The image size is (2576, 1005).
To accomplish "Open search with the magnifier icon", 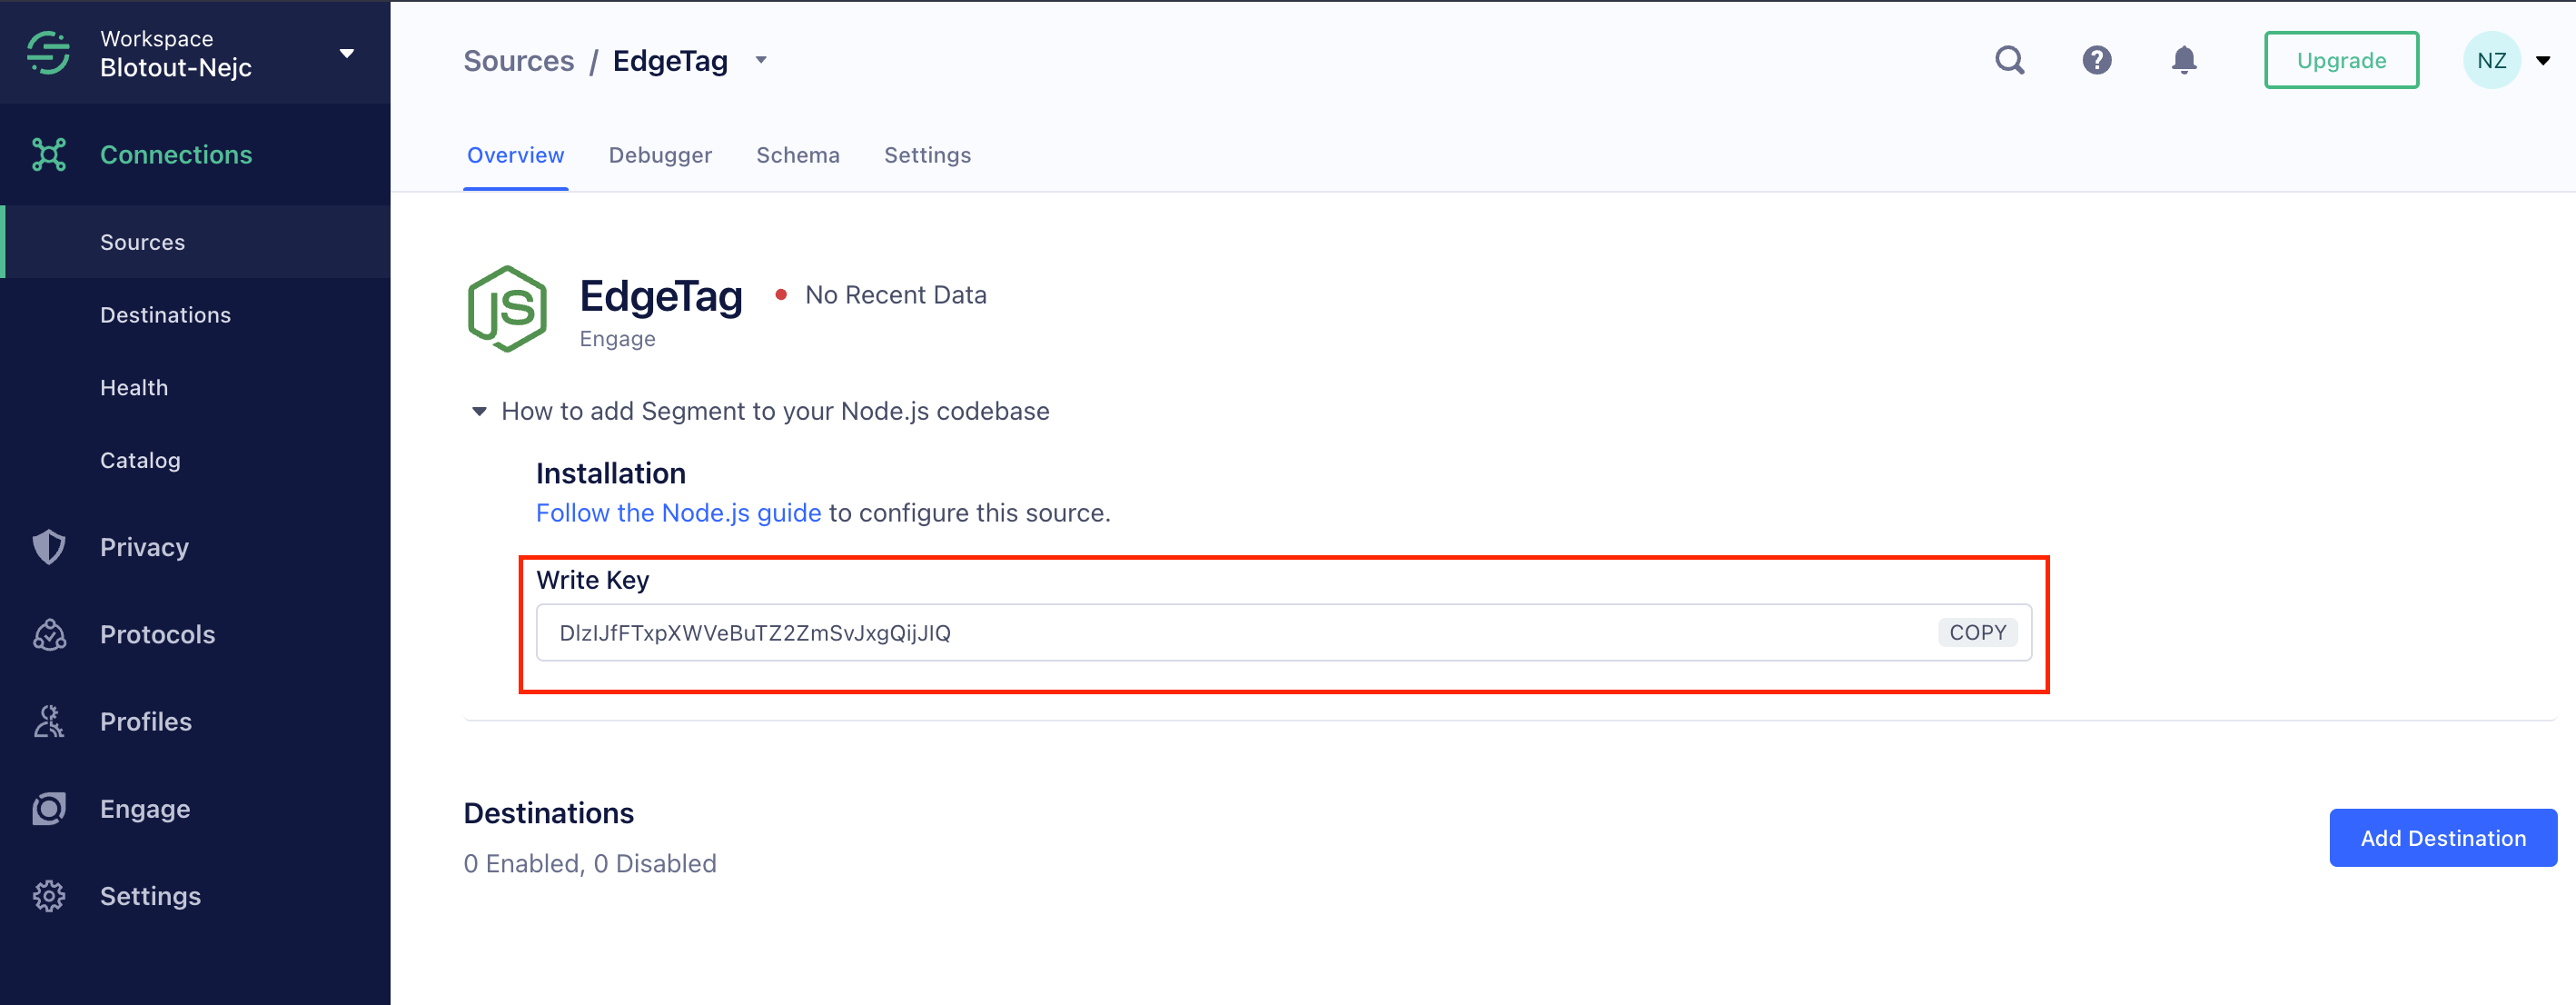I will 2009,60.
